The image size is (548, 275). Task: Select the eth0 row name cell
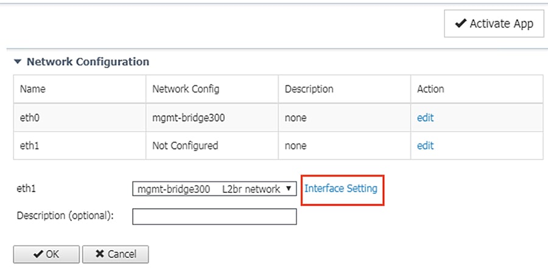pos(79,118)
